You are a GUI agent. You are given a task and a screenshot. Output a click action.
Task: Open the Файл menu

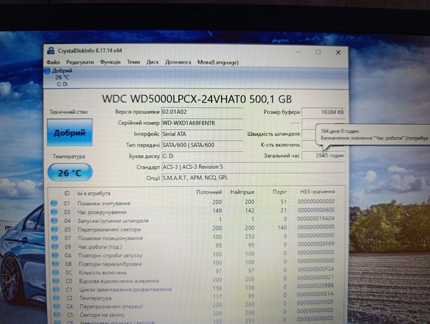(53, 62)
